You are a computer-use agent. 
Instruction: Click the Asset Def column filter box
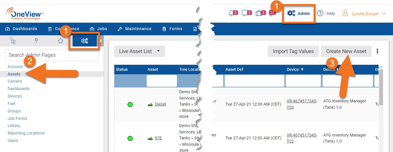[x=255, y=81]
